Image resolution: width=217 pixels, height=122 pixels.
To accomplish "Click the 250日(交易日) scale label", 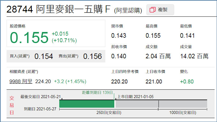I will [109, 113].
